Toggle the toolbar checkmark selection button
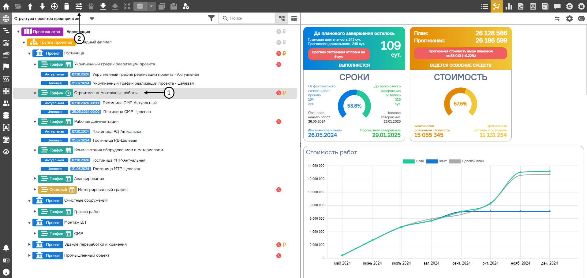The width and height of the screenshot is (587, 278). point(140,6)
